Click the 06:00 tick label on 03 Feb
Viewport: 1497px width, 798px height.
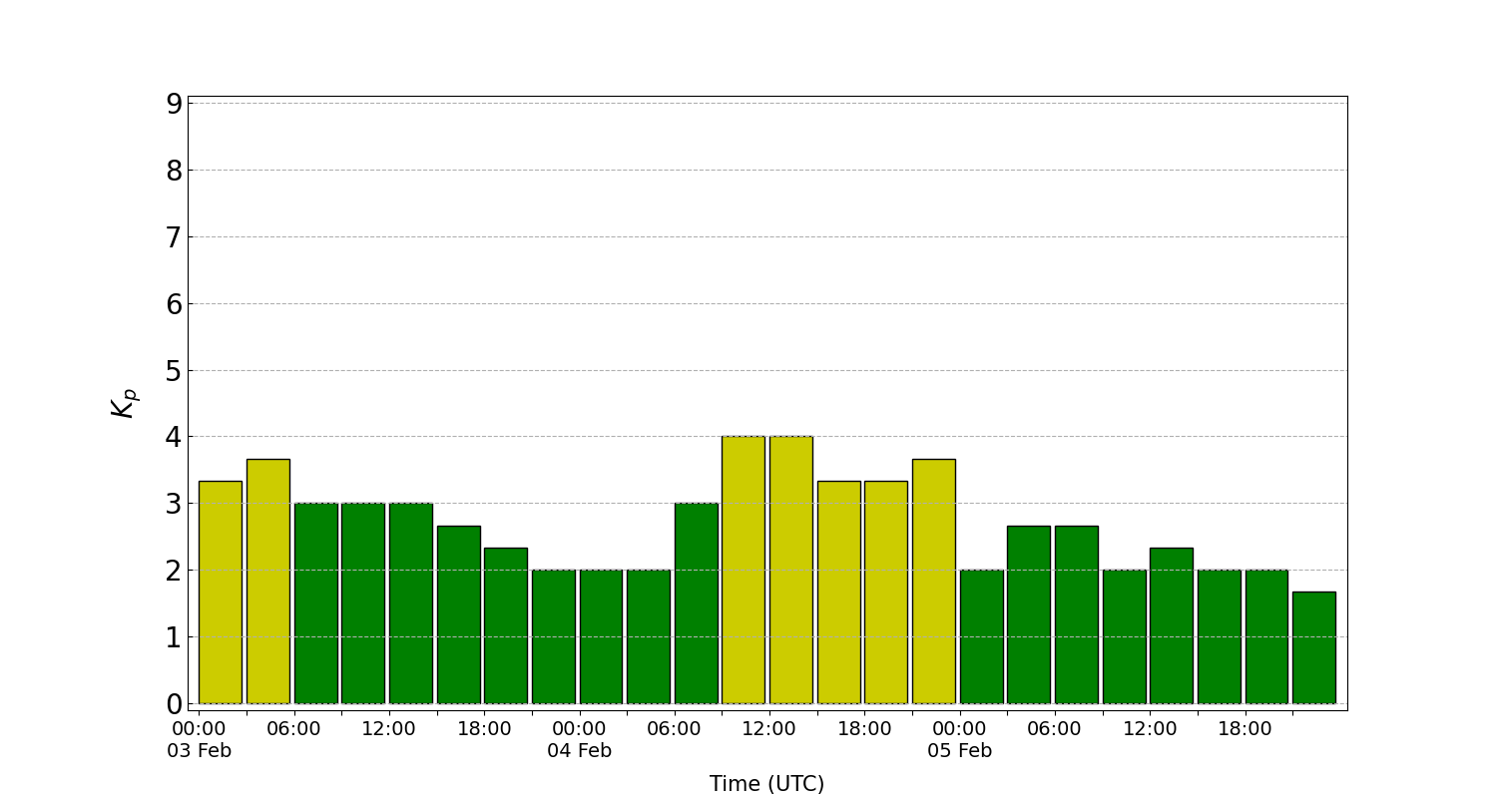coord(293,729)
